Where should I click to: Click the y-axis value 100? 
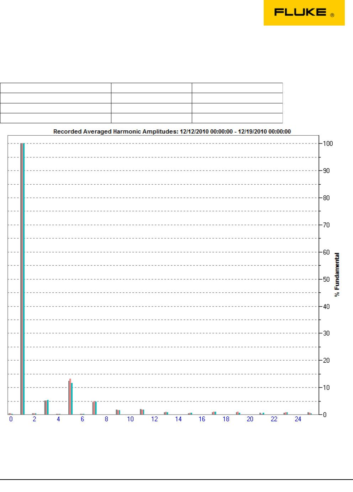tap(328, 144)
